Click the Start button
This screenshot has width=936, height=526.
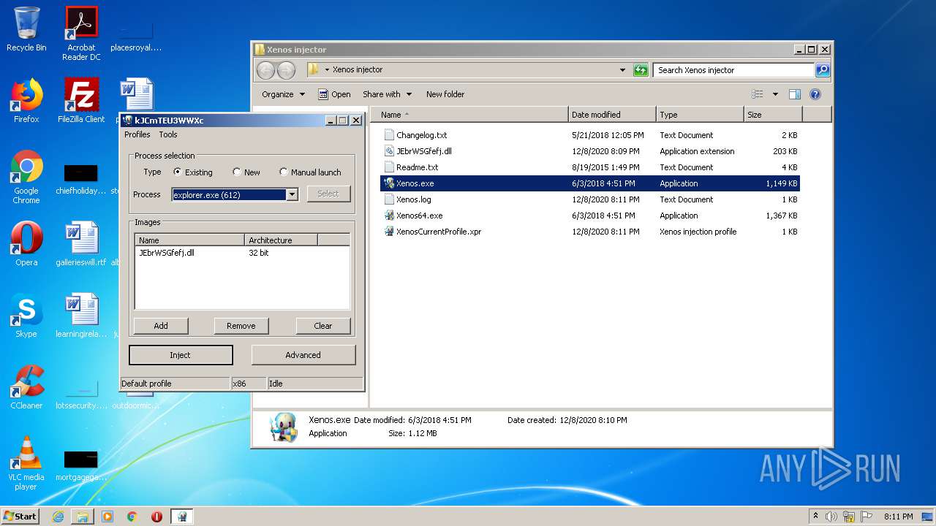(x=20, y=517)
